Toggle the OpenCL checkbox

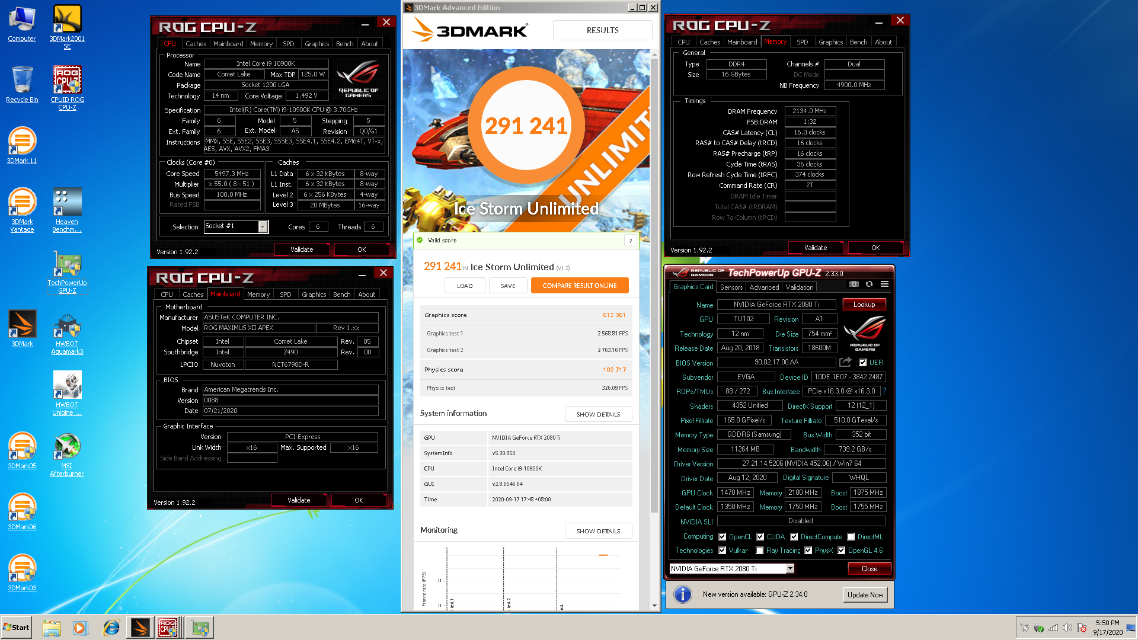coord(723,537)
